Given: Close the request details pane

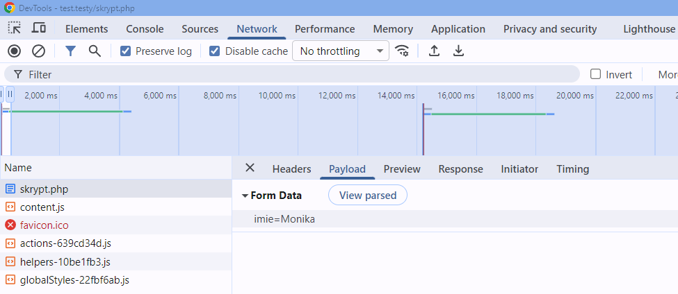Looking at the screenshot, I should click(x=250, y=168).
